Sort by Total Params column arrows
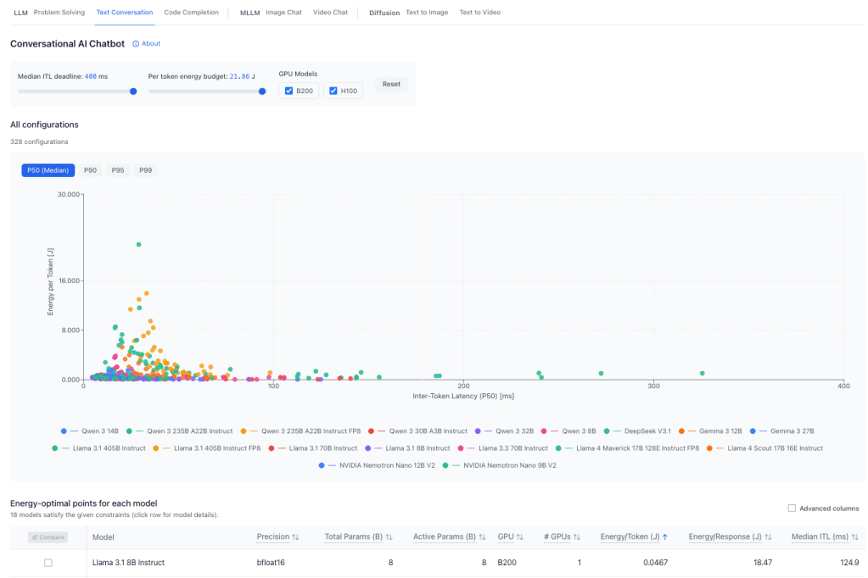The width and height of the screenshot is (868, 578). 389,536
